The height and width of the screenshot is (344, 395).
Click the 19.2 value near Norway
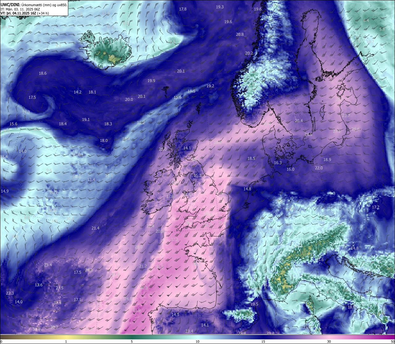210,86
